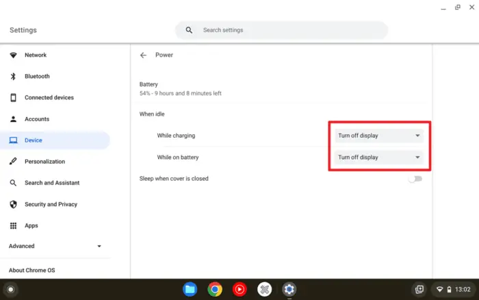
Task: Click the 'While charging' label
Action: pos(176,136)
